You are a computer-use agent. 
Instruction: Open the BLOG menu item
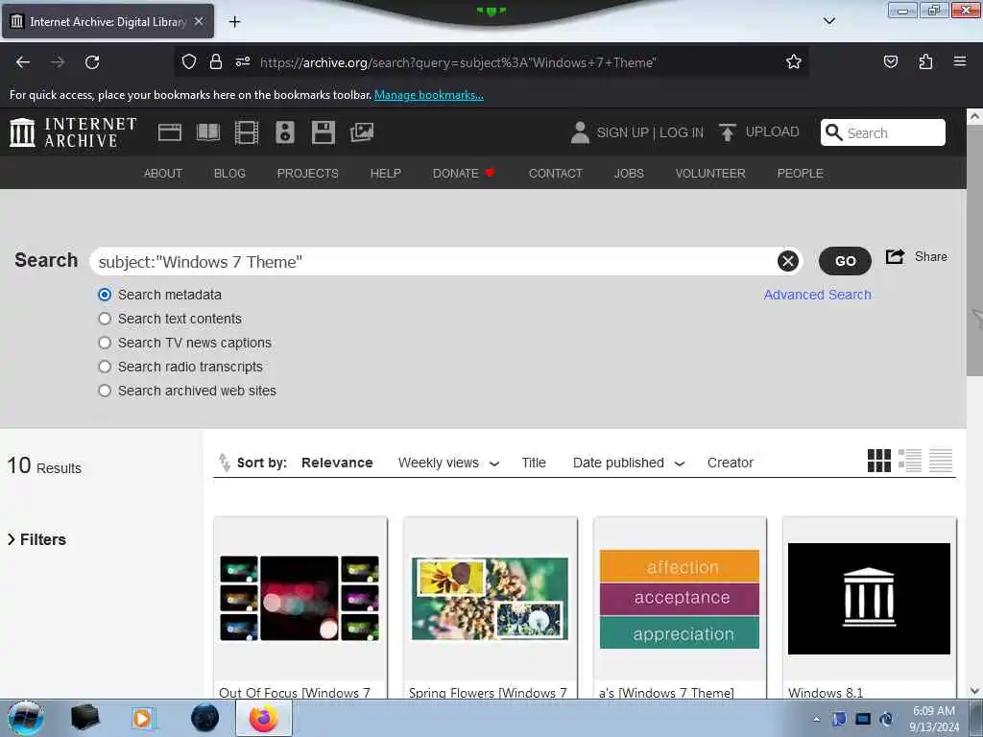click(x=229, y=174)
